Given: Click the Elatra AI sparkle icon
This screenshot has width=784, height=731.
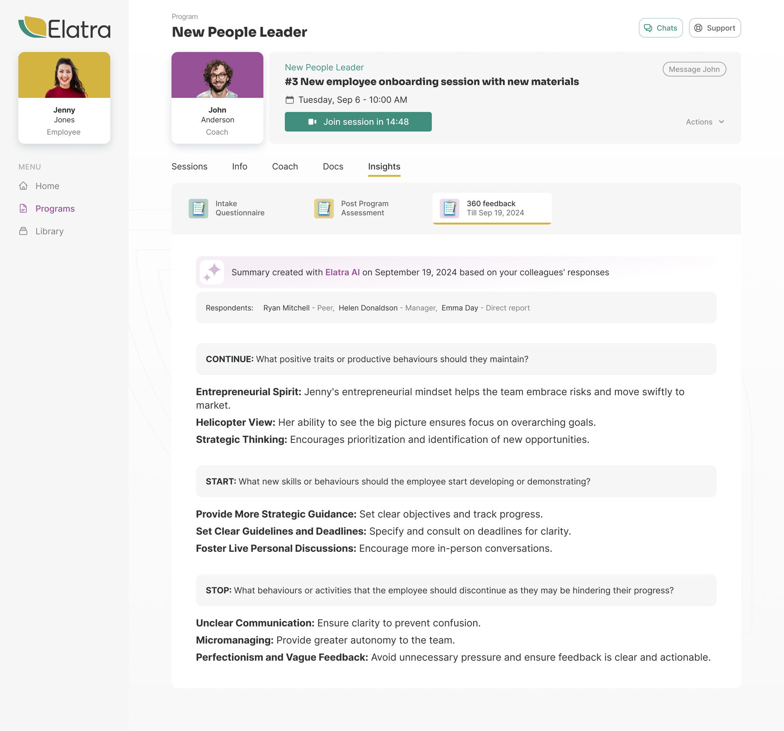Looking at the screenshot, I should tap(212, 272).
